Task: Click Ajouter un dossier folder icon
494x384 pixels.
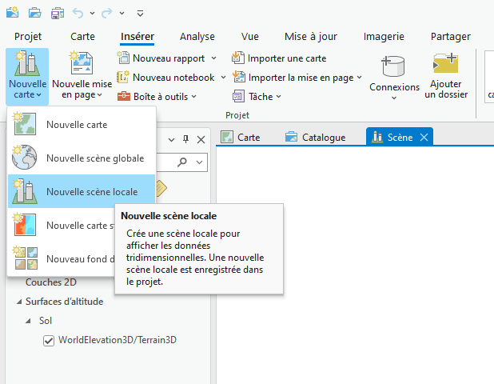Action: click(445, 65)
